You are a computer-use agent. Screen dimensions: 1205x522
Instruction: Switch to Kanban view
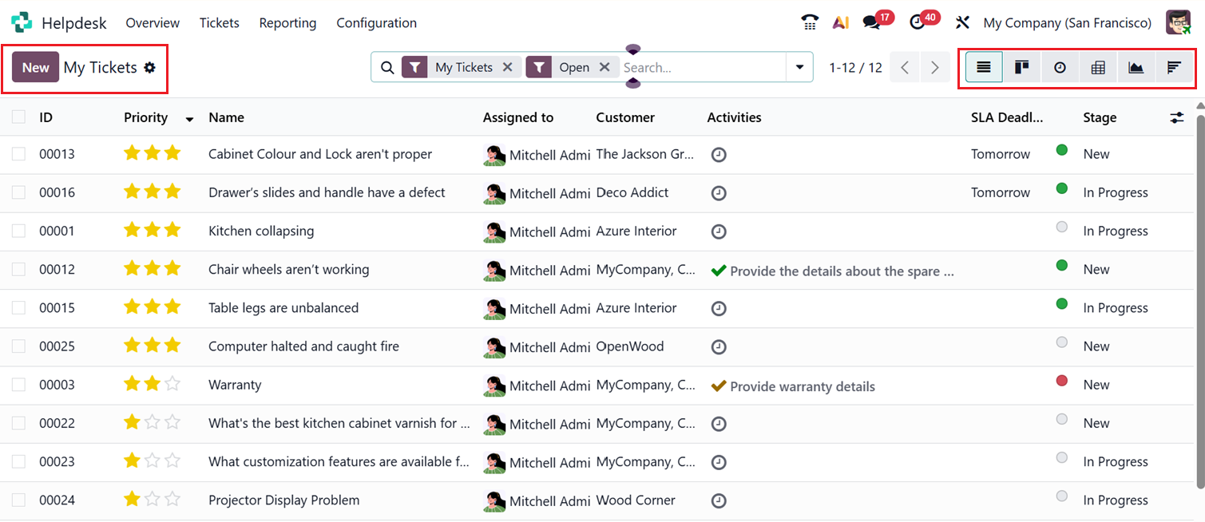click(x=1021, y=68)
